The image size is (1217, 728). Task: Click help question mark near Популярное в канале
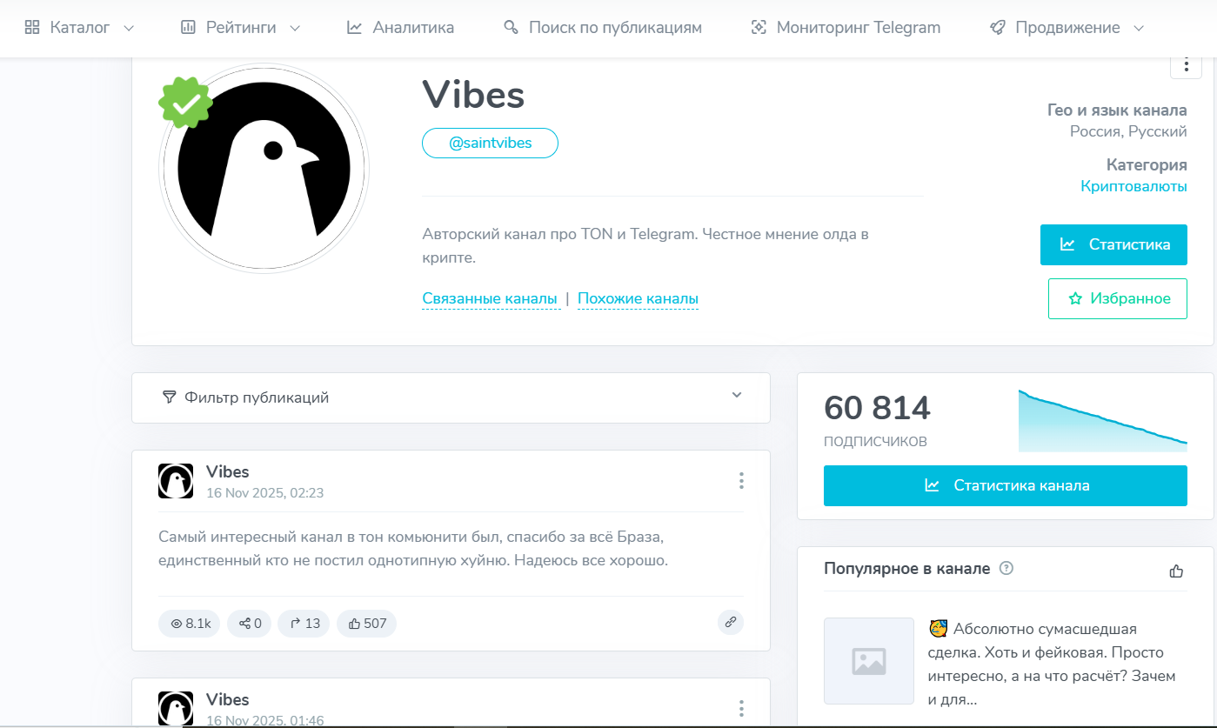[x=1006, y=569]
